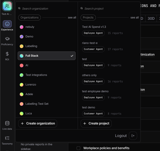Switch to the 30D time range tab

[151, 18]
